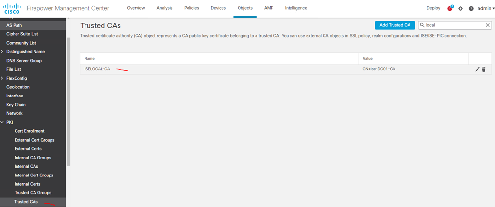The height and width of the screenshot is (207, 495).
Task: Open the admin user dropdown
Action: tap(486, 9)
